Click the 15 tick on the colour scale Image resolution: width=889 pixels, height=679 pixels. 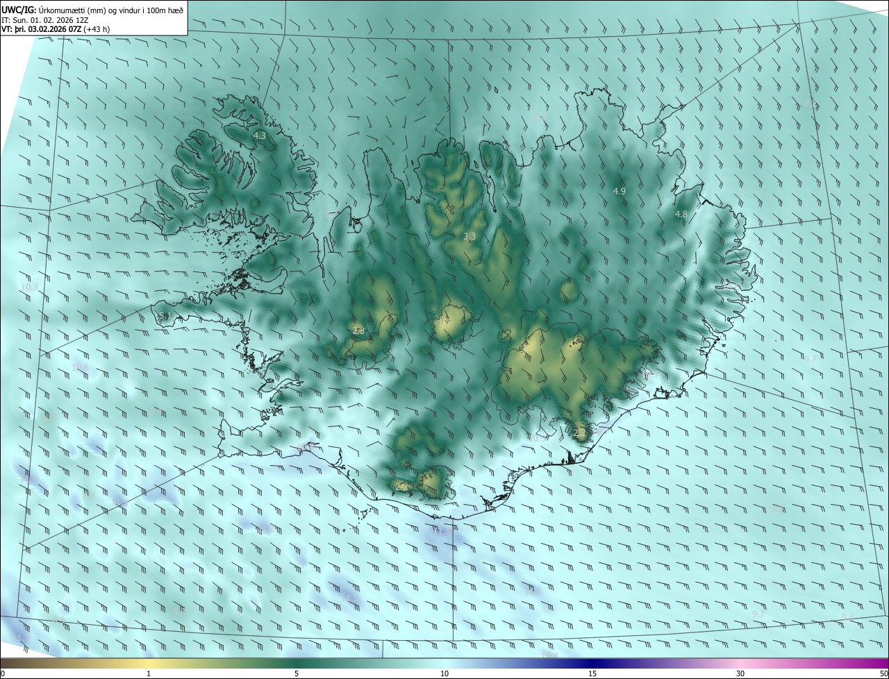(x=592, y=674)
